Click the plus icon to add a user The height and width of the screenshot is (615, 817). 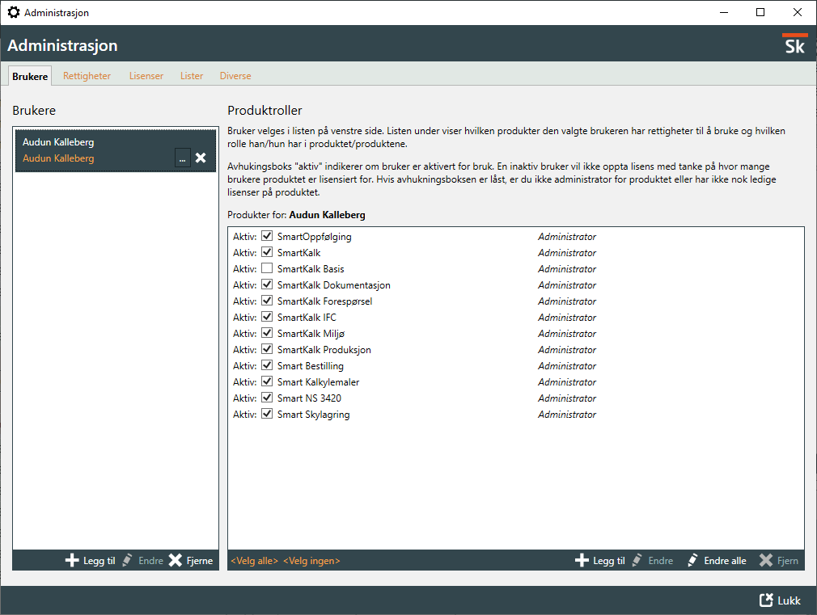pyautogui.click(x=72, y=561)
